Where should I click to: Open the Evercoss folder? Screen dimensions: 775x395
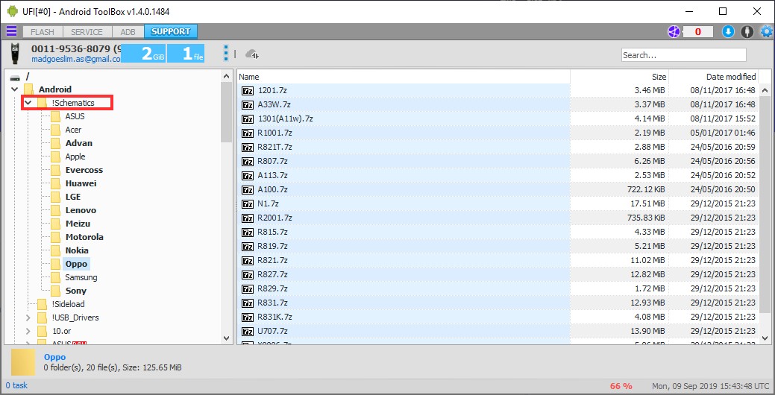[84, 169]
